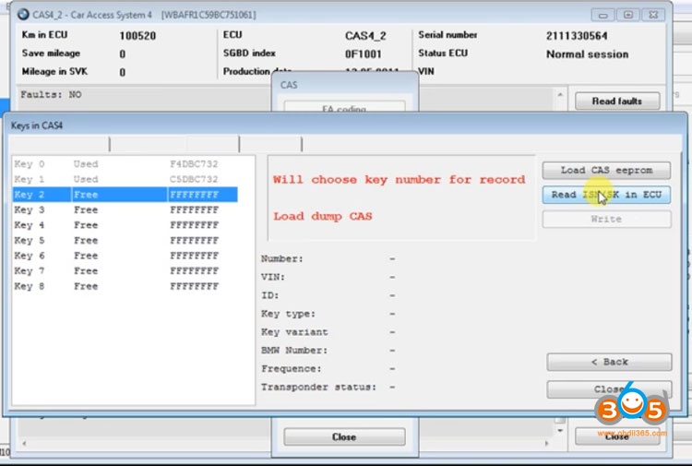Maximize the CAS4_2 Car Access System window
Image resolution: width=692 pixels, height=466 pixels.
click(628, 15)
